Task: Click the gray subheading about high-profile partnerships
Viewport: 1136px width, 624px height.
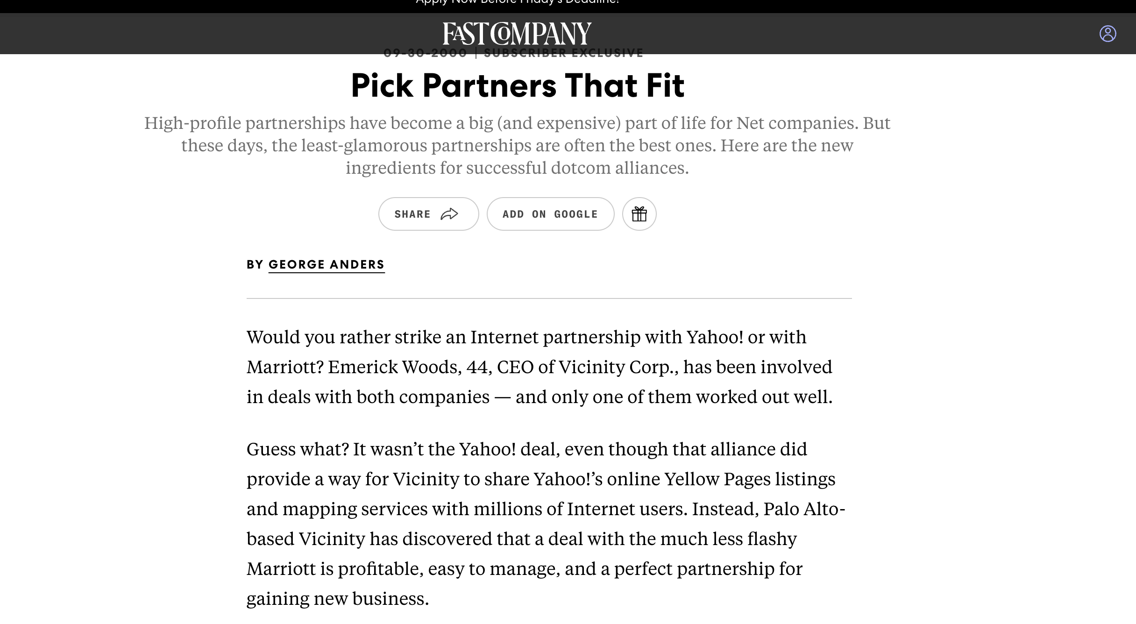Action: click(518, 145)
